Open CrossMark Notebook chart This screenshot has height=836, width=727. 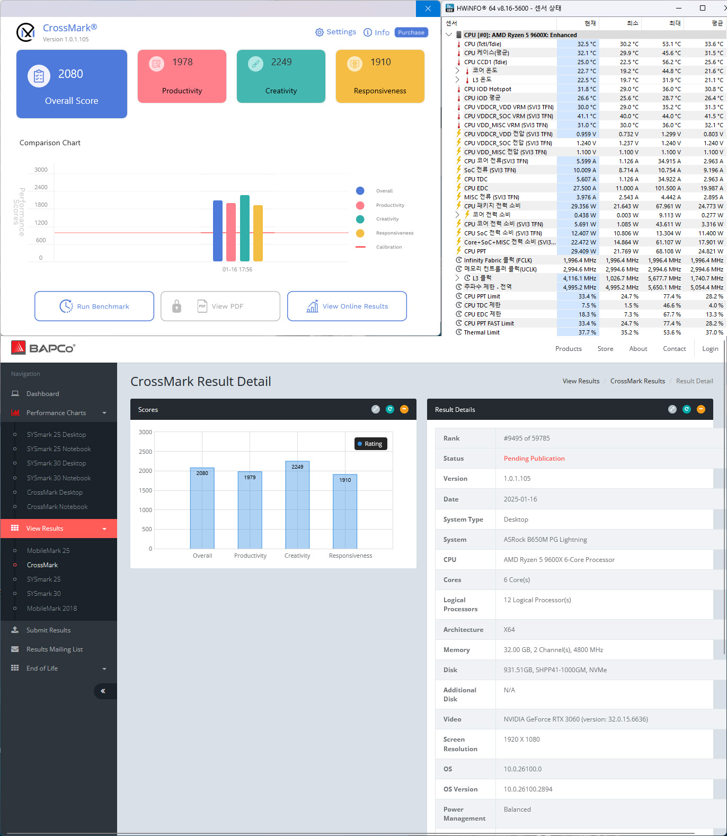tap(57, 507)
